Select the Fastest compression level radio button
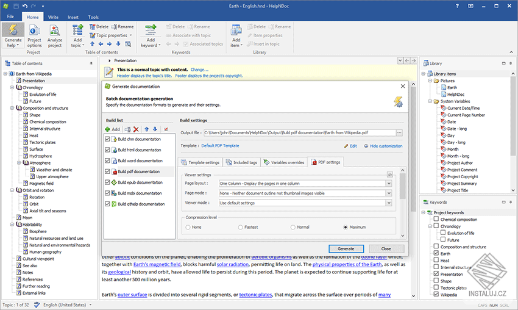Screen dimensions: 518x310 [x=241, y=228]
